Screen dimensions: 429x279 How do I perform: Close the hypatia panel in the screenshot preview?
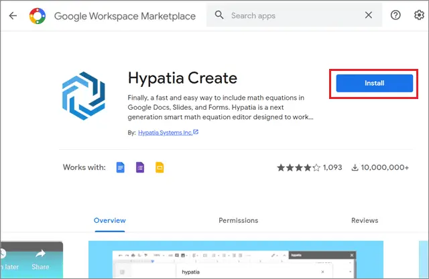click(352, 255)
